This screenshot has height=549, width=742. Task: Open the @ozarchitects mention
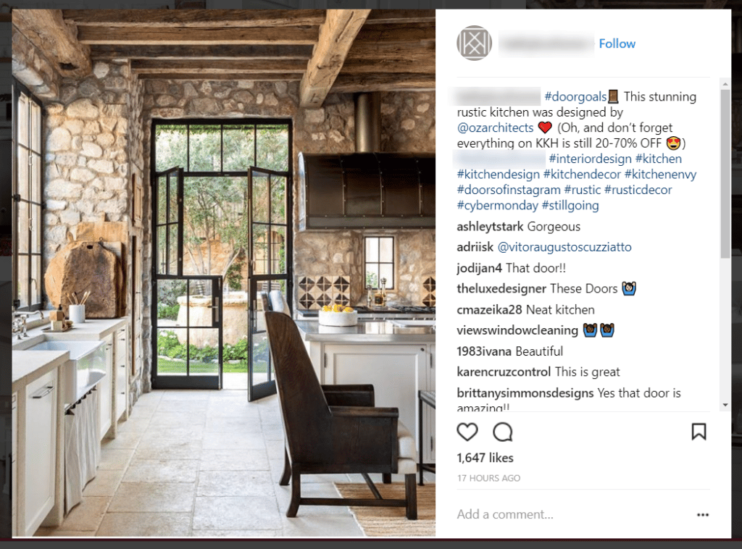coord(495,127)
